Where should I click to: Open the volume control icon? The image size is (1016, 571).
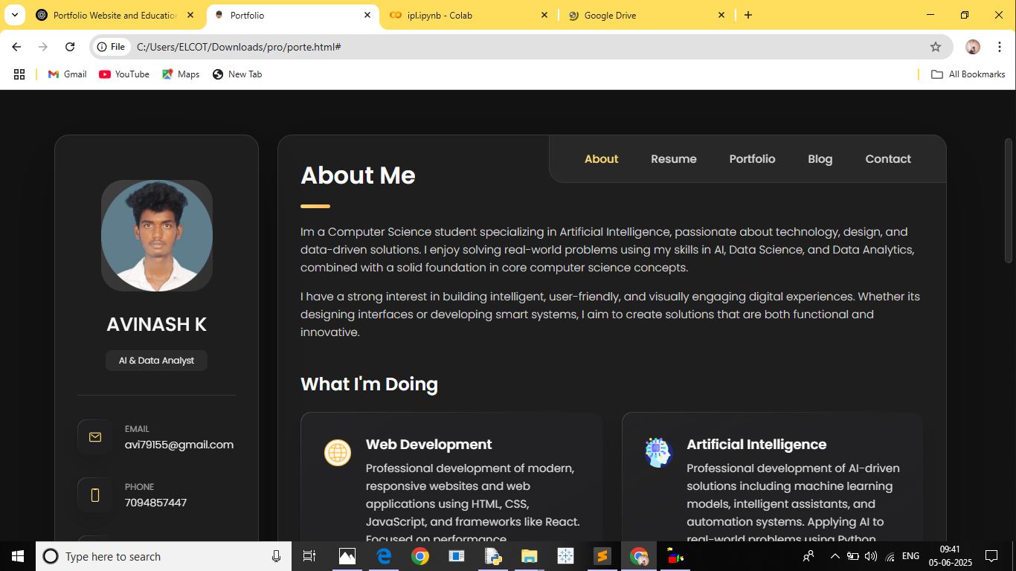[x=871, y=556]
